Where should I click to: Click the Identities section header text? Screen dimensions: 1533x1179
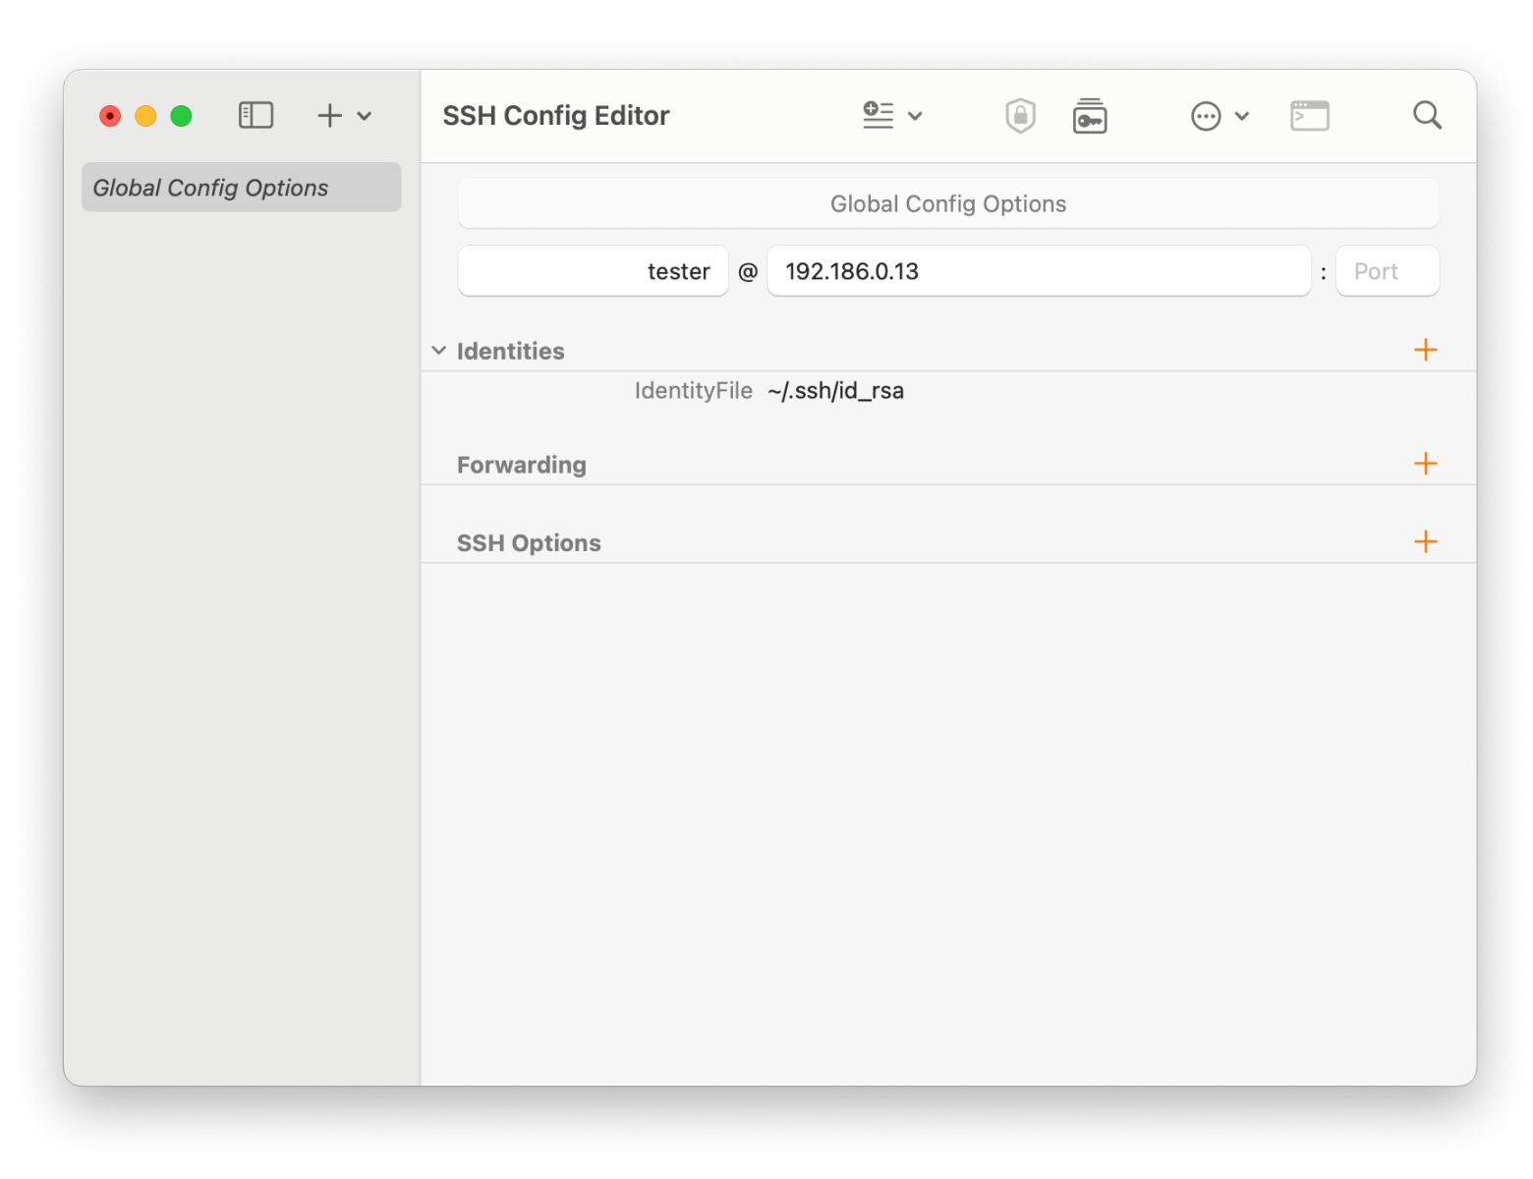point(510,351)
